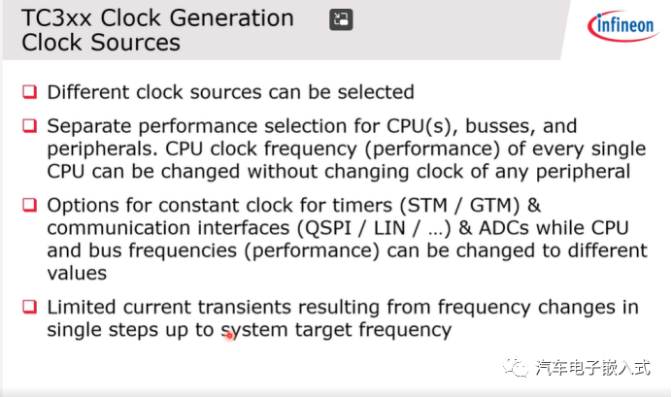The height and width of the screenshot is (397, 672).
Task: Click the red square bullet beside 'Separate performance selection'
Action: (31, 126)
